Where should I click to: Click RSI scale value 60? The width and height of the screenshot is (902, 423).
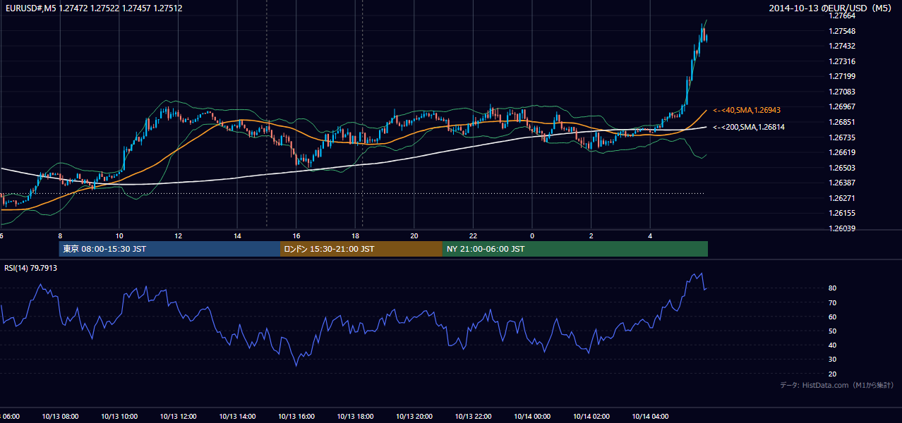point(832,317)
